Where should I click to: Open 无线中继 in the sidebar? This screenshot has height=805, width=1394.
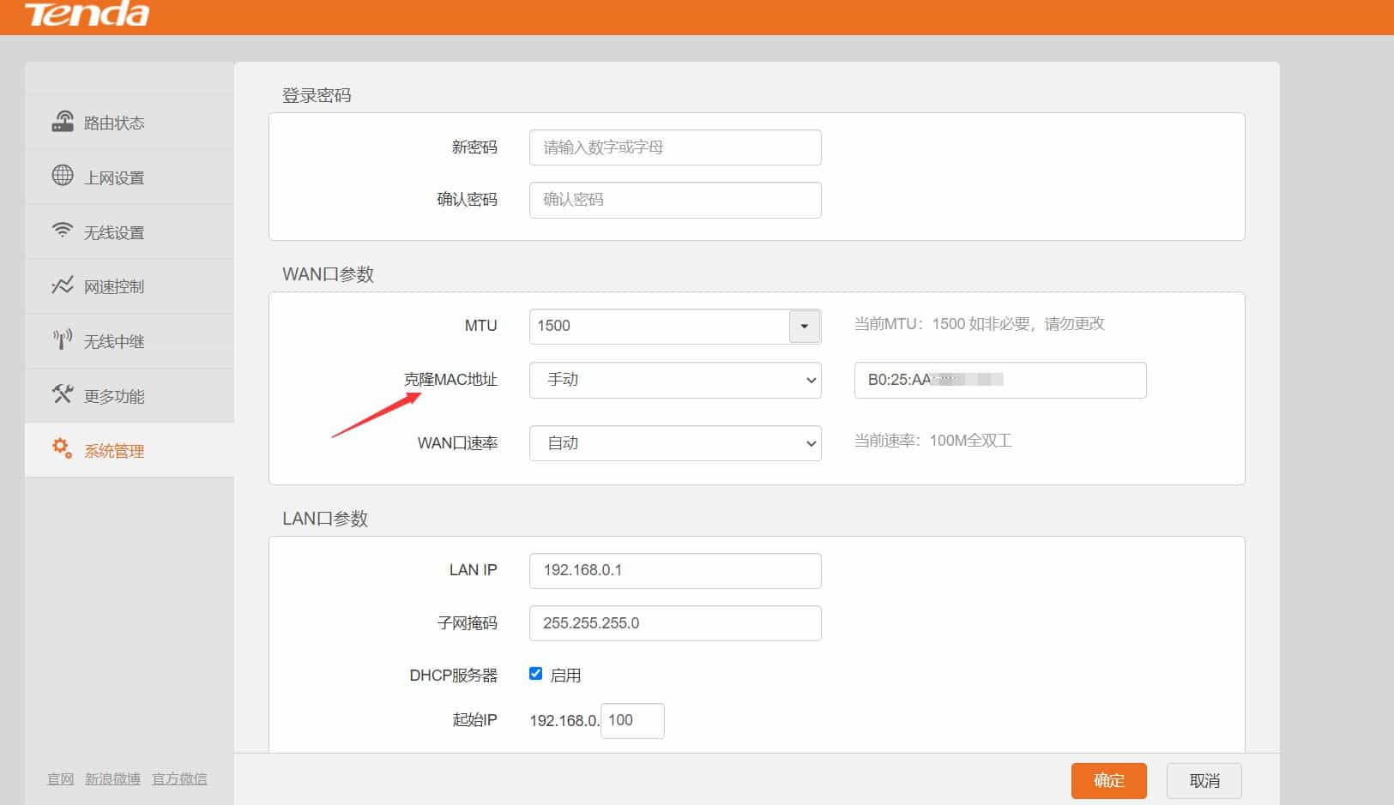click(130, 341)
